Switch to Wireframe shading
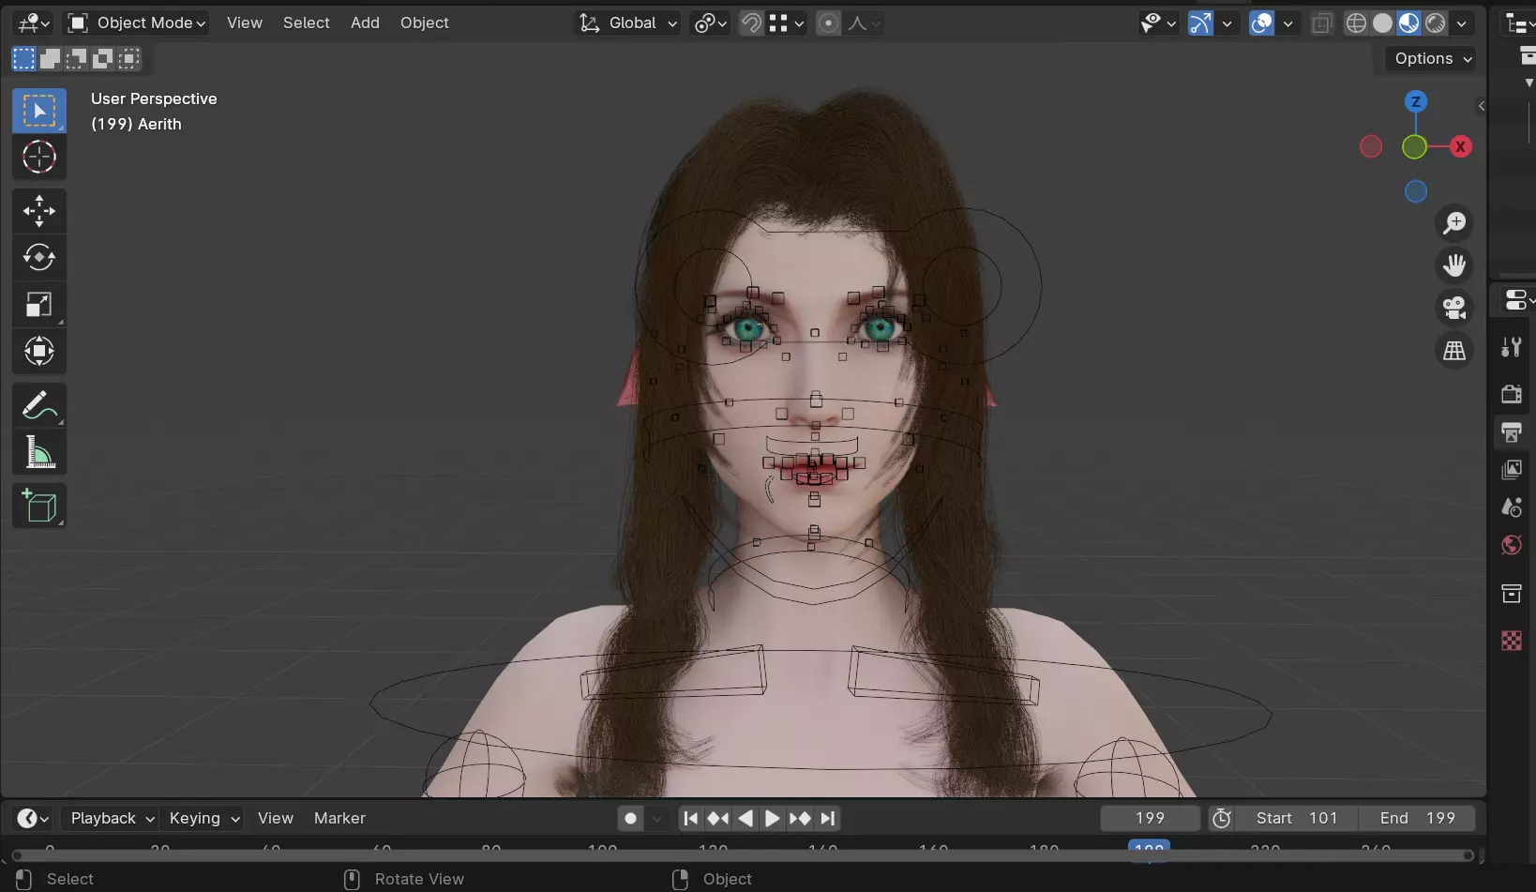This screenshot has height=892, width=1536. [x=1356, y=23]
